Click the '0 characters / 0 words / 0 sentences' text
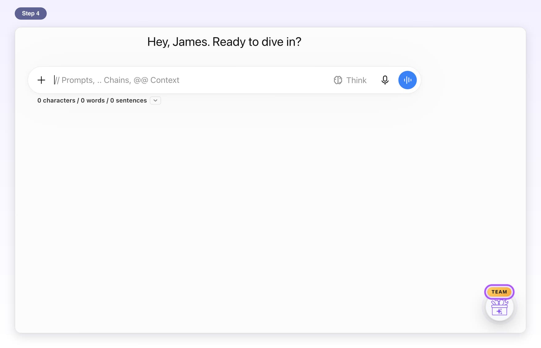 click(92, 100)
